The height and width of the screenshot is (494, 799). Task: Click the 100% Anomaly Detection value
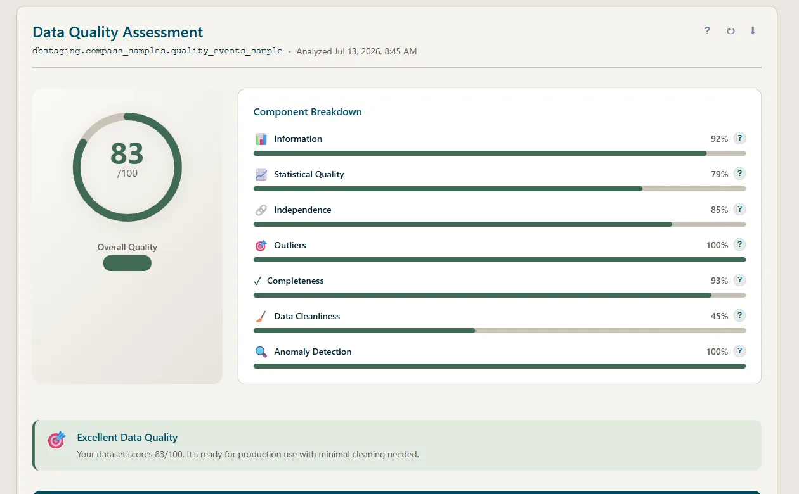[717, 351]
